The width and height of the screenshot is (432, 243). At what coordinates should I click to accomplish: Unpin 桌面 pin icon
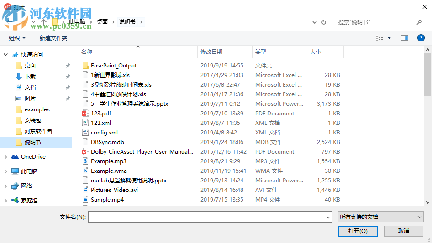click(x=68, y=66)
